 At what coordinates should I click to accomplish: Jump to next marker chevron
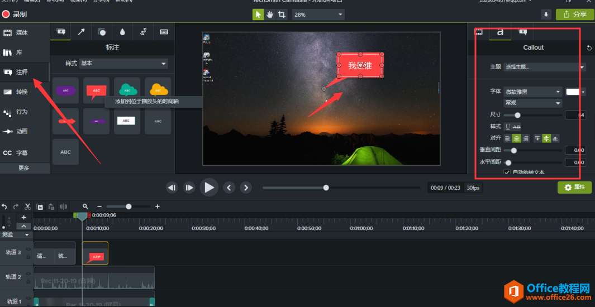246,187
